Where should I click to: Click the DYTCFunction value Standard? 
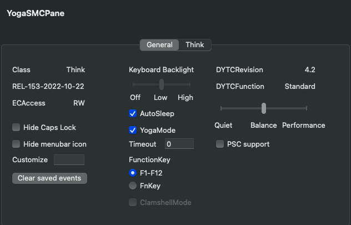(x=300, y=87)
